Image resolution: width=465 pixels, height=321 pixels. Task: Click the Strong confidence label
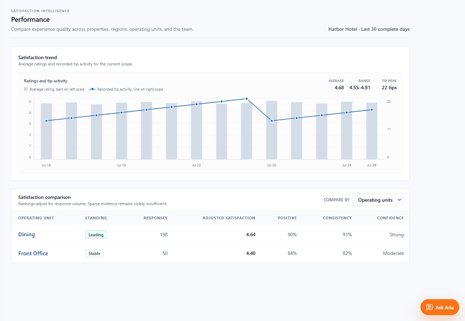[396, 235]
